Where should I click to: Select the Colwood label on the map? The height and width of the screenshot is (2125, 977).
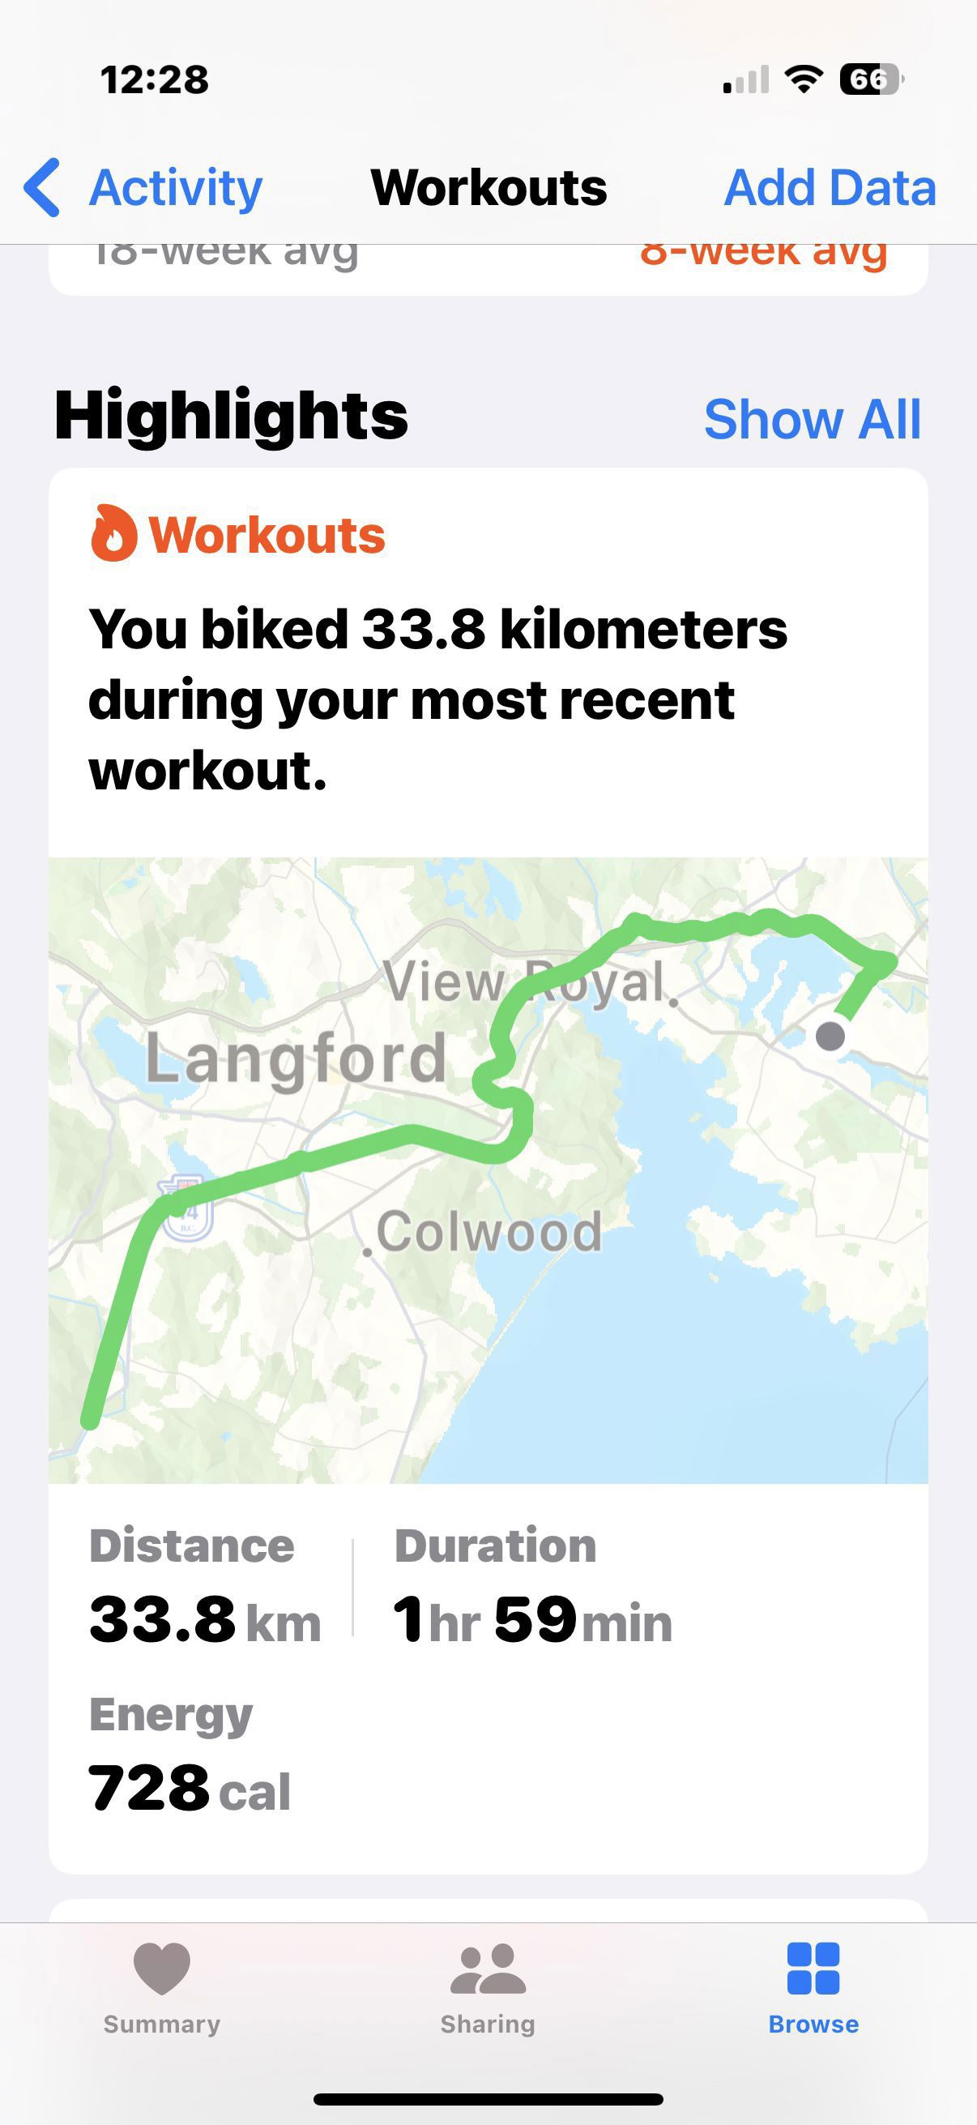(x=489, y=1232)
